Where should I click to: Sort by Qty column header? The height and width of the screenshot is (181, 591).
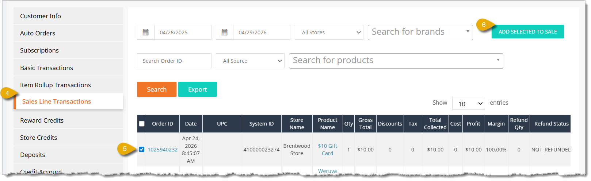[x=349, y=124]
